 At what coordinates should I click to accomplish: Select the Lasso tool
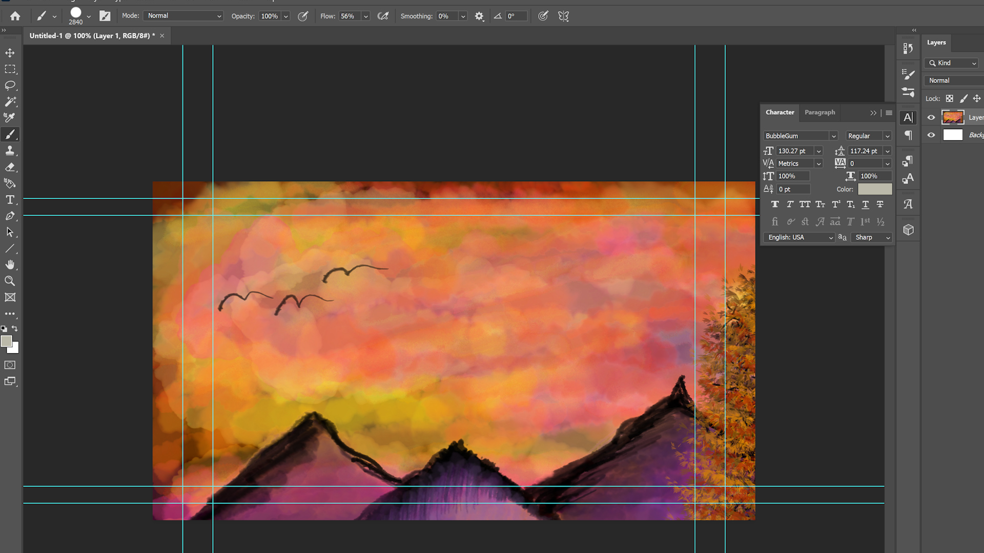[10, 86]
